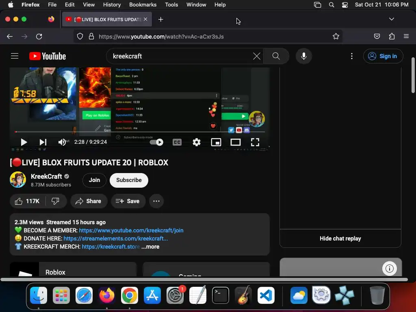Click the YouTube search input field
This screenshot has width=416, height=312.
pos(180,56)
